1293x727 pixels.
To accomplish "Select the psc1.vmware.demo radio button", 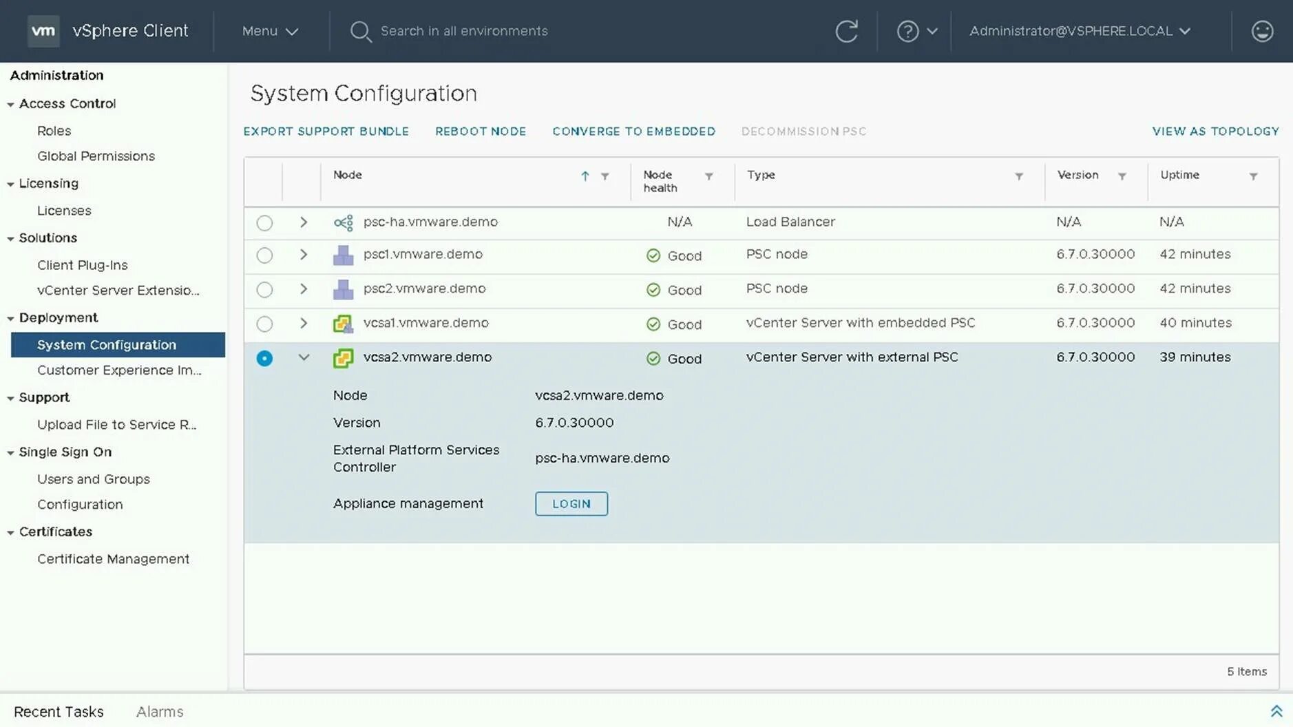I will 264,255.
